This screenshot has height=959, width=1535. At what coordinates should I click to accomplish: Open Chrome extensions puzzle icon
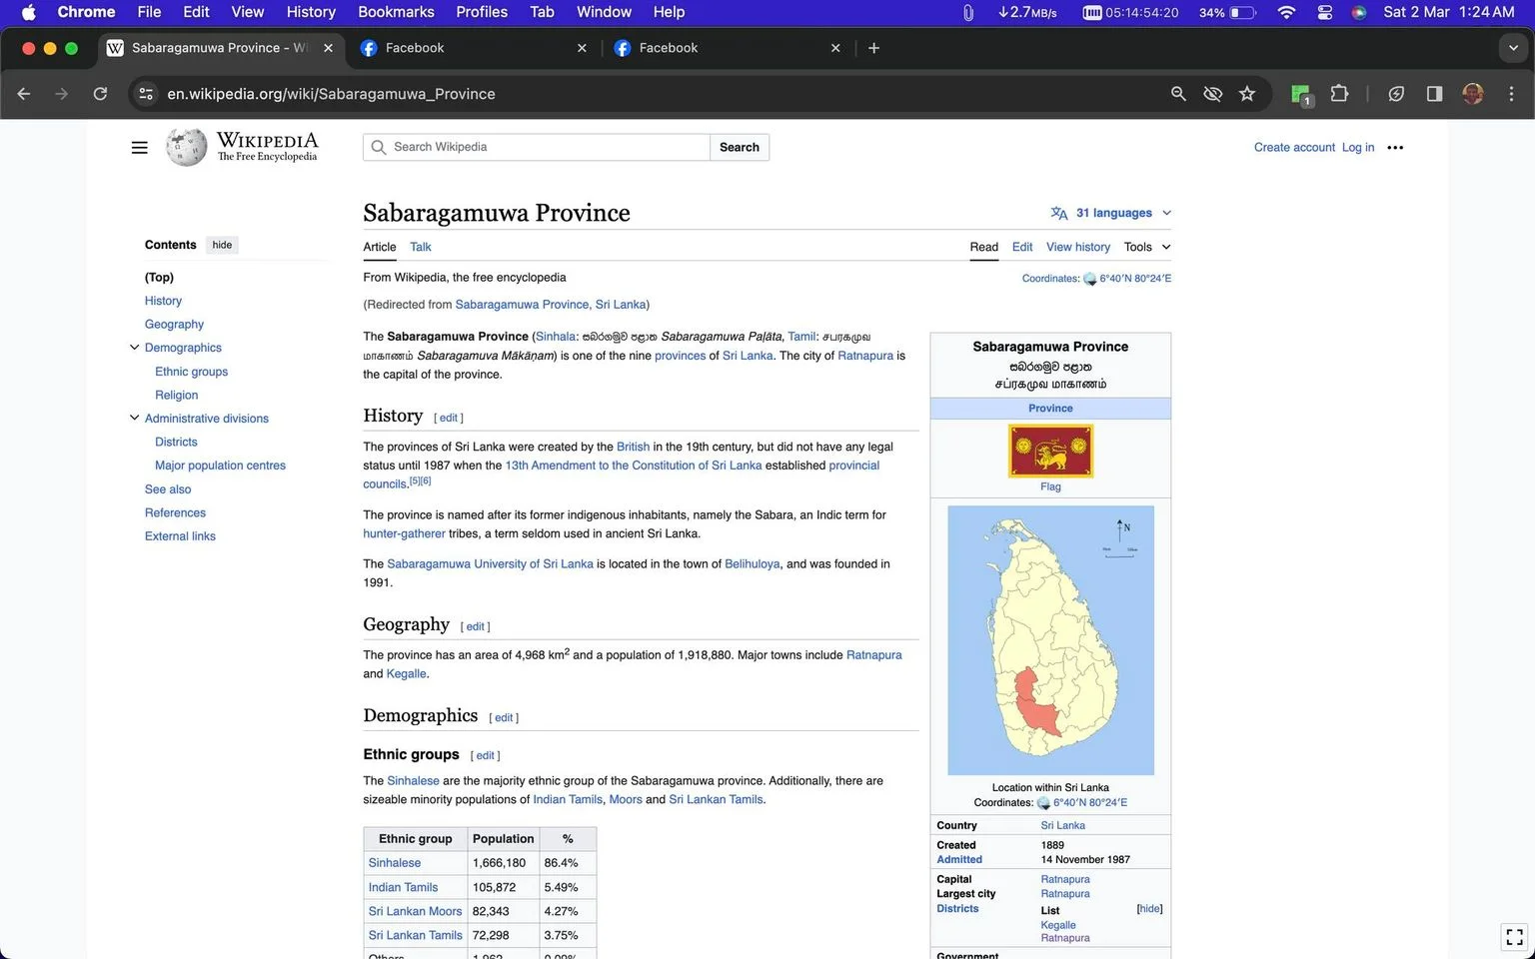(1339, 94)
